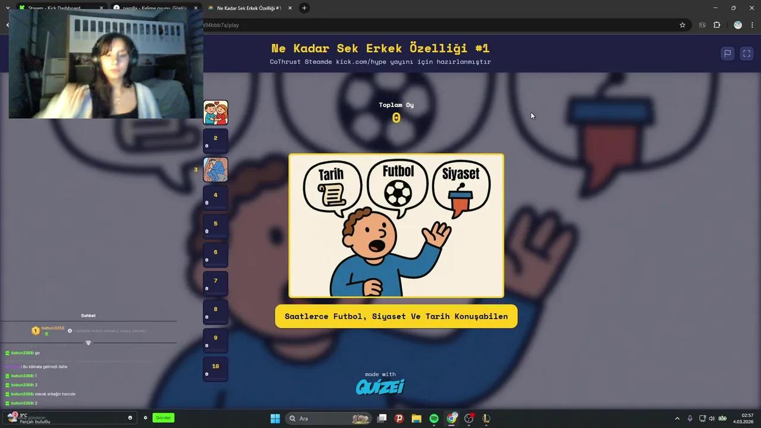The width and height of the screenshot is (761, 428).
Task: Click the 'CoThrust Steamde kick.com/hype' subtitle
Action: coord(380,62)
